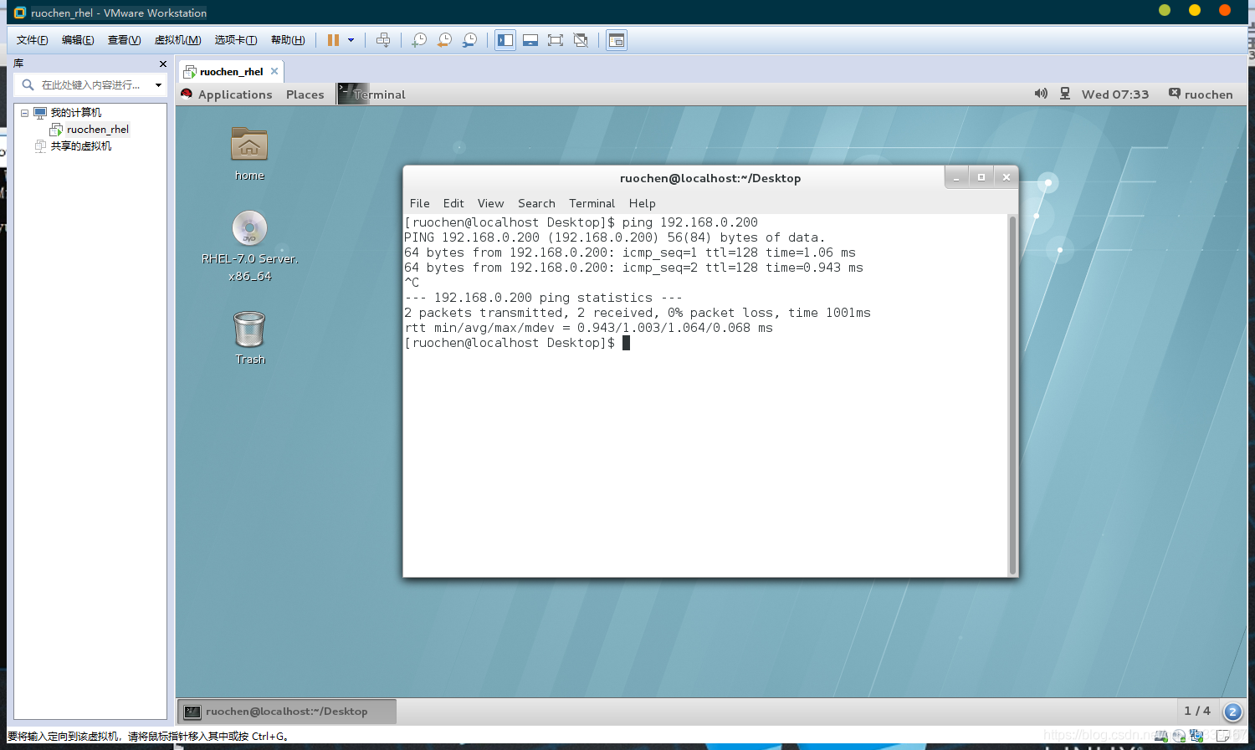Click the message log note icon
1255x750 pixels.
coord(1222,736)
